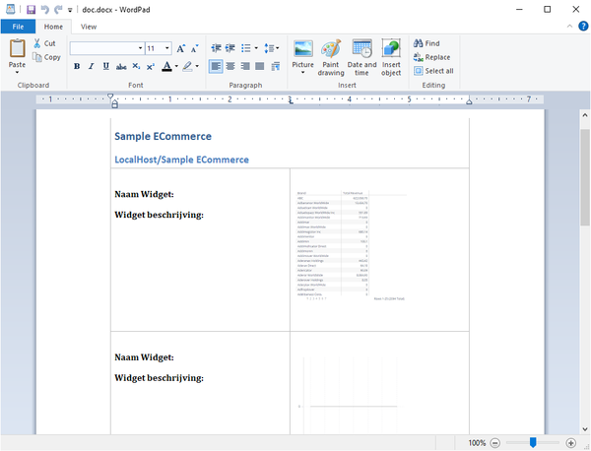The width and height of the screenshot is (591, 451).
Task: Toggle bold formatting
Action: (x=77, y=67)
